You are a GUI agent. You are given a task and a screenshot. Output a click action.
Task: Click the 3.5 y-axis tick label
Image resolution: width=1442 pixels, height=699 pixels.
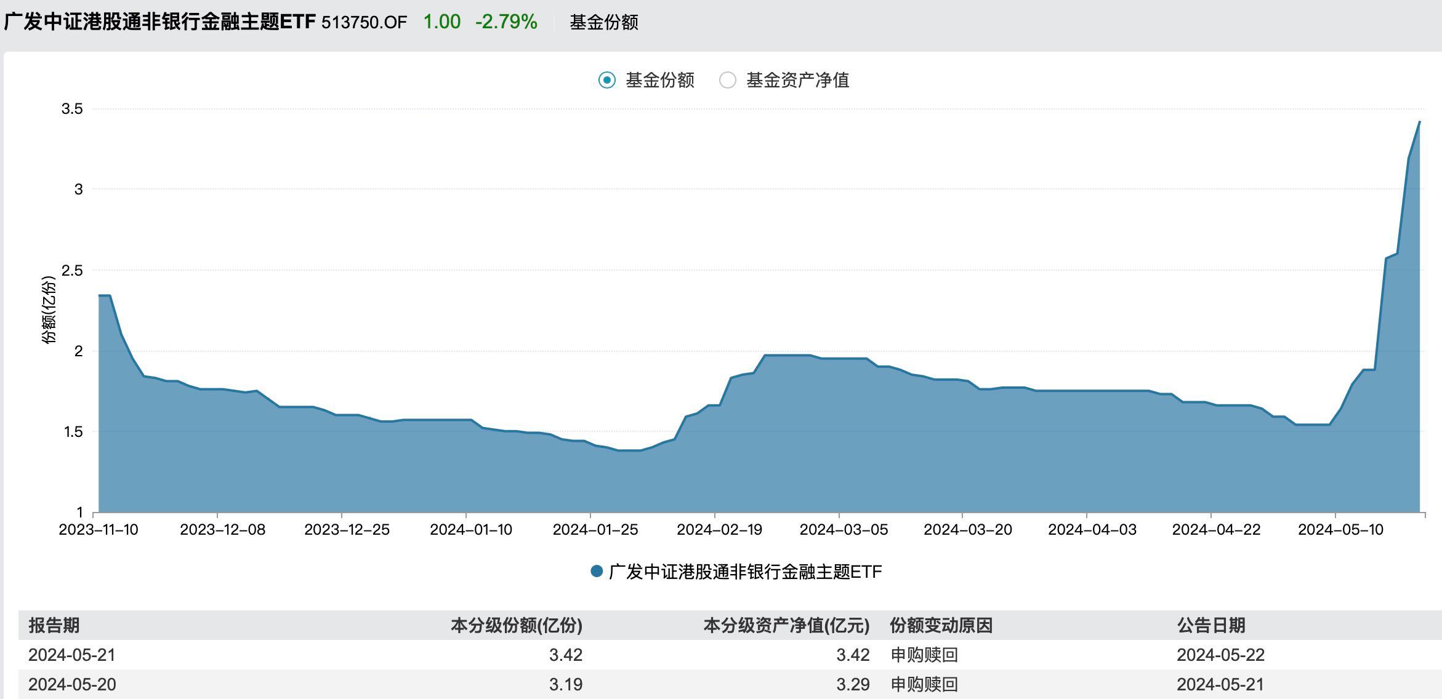point(72,109)
